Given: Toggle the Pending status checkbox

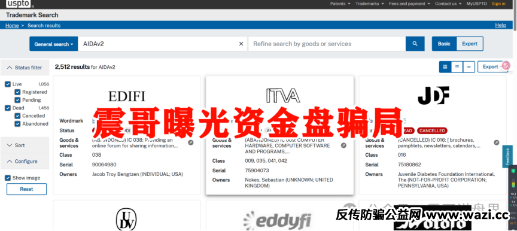Looking at the screenshot, I should click(17, 100).
